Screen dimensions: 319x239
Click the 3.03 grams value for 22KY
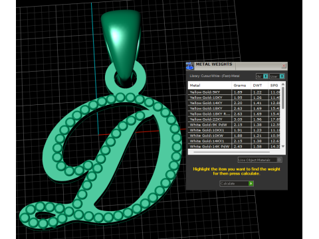(238, 119)
